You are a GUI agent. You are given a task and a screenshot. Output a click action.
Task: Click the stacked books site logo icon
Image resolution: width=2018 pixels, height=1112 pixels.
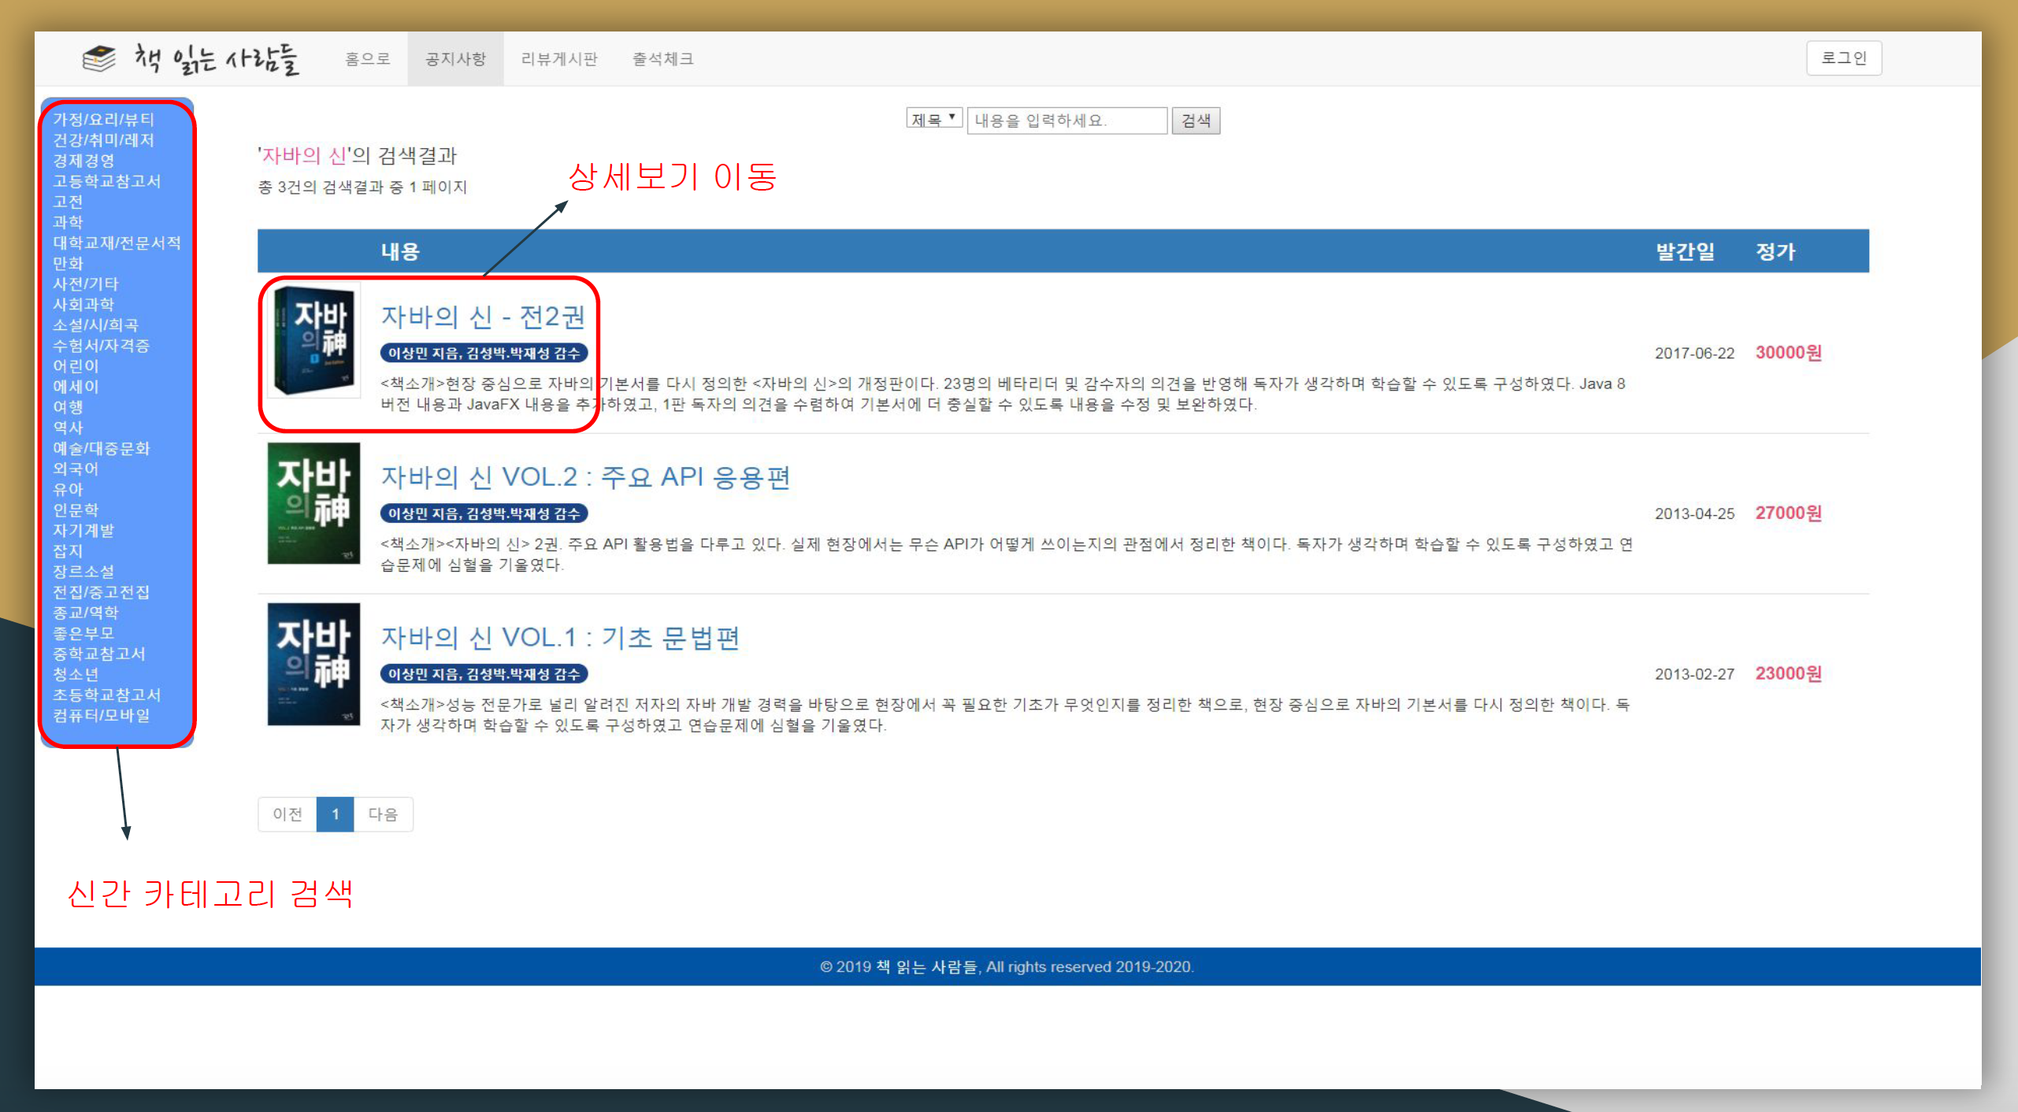pos(99,58)
